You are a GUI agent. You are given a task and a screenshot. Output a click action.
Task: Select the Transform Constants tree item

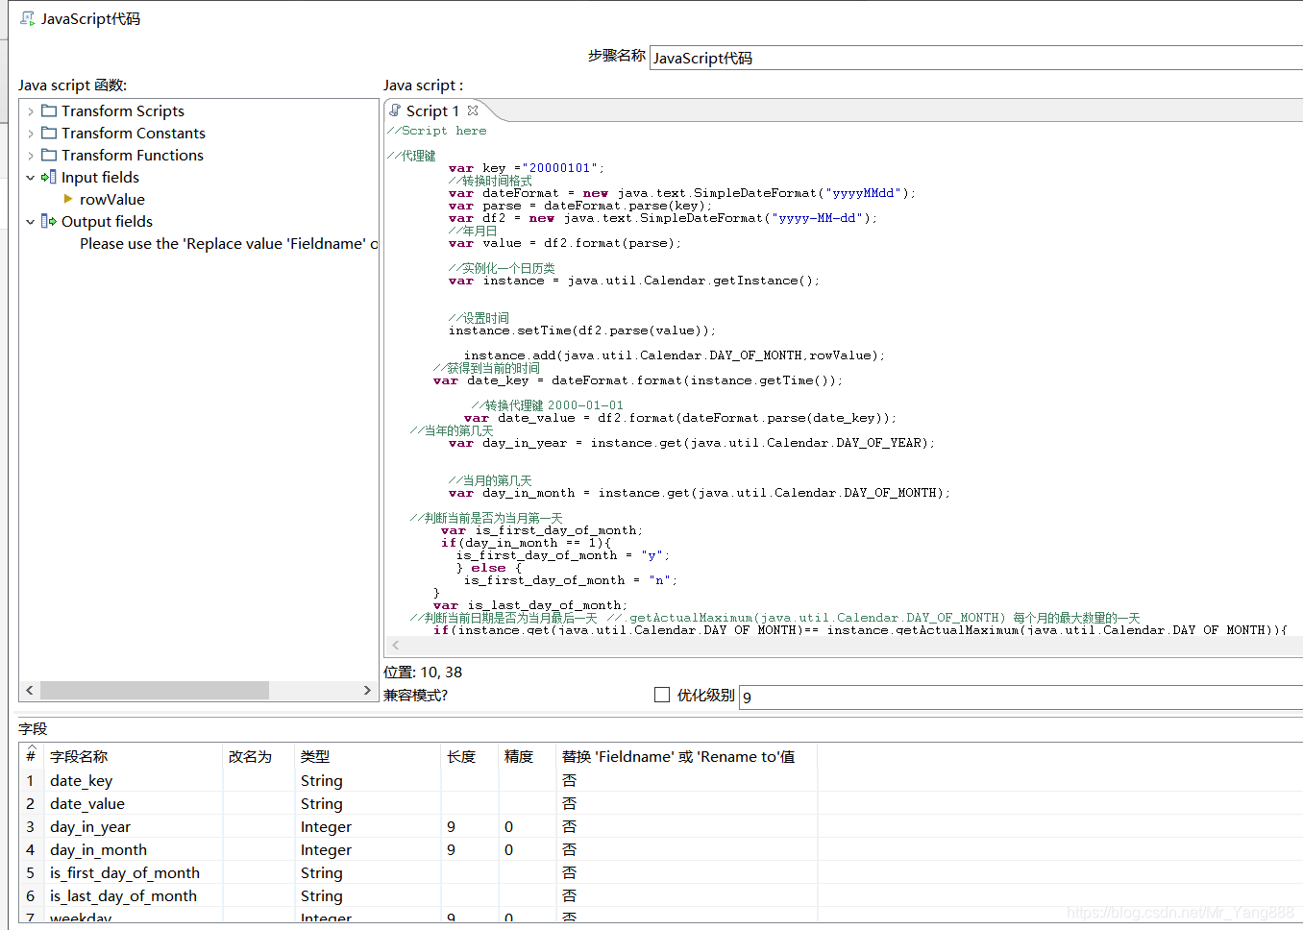click(134, 134)
